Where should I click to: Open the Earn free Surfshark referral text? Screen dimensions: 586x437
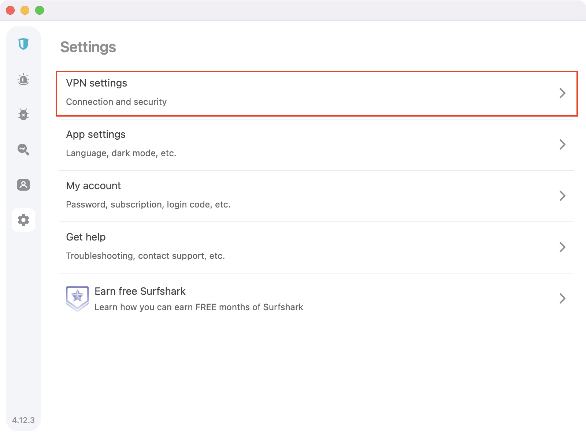point(140,291)
